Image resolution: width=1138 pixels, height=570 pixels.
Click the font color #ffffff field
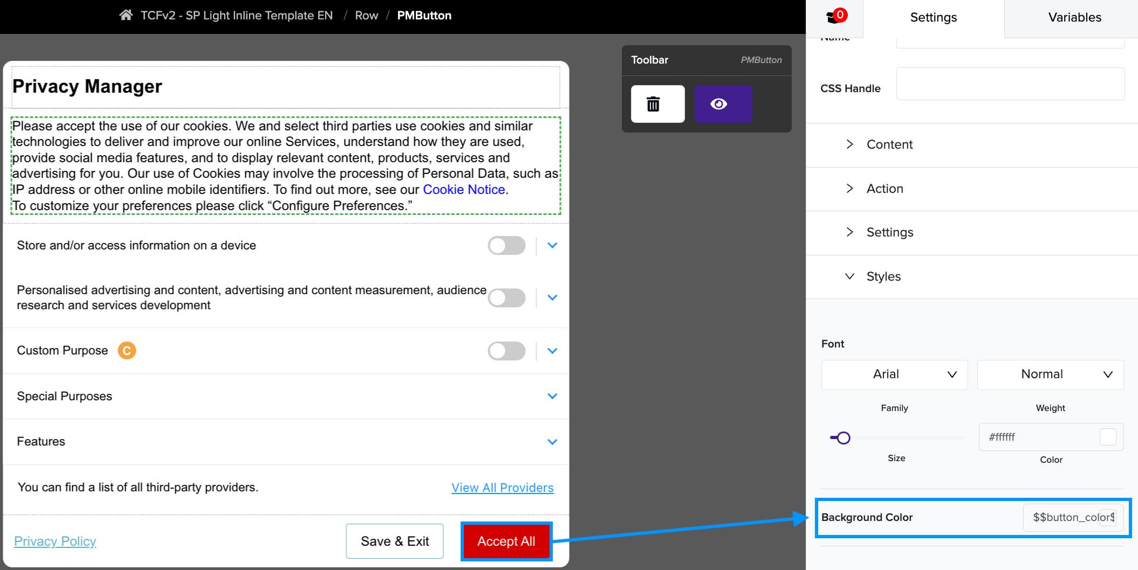coord(1051,437)
